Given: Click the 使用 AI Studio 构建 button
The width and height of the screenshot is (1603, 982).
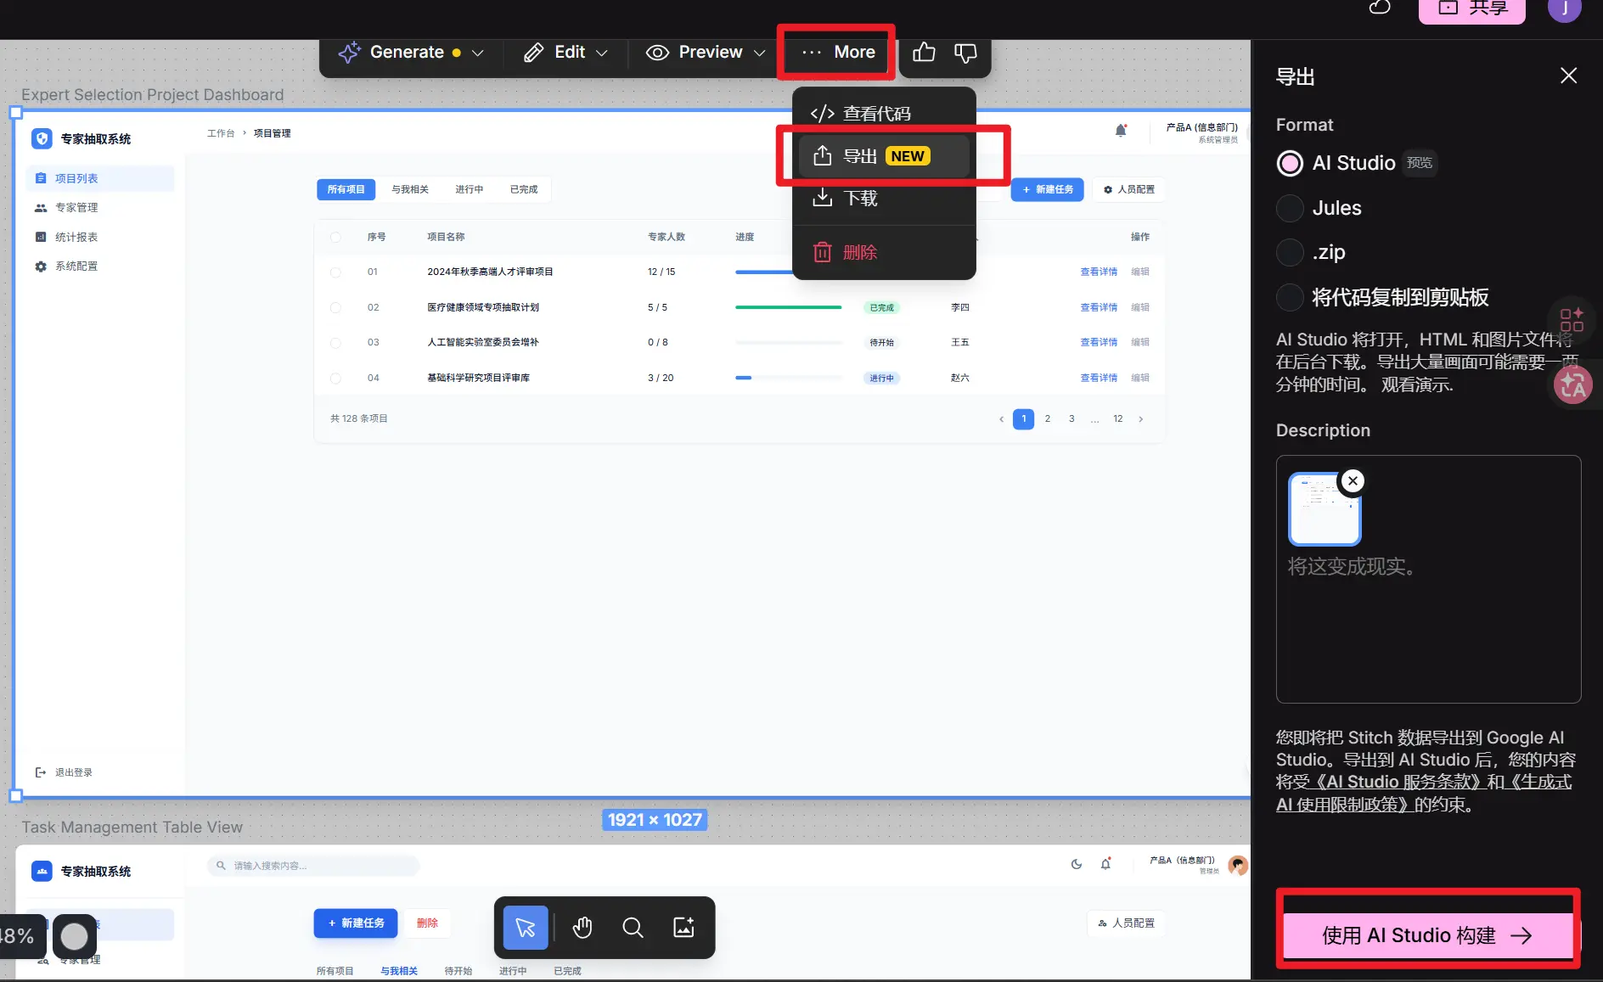Looking at the screenshot, I should (x=1426, y=935).
